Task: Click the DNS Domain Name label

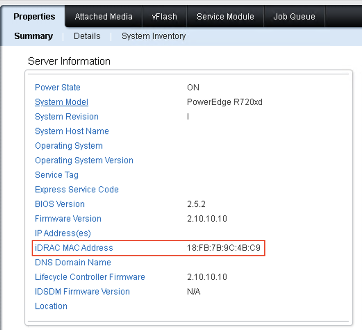Action: [73, 263]
